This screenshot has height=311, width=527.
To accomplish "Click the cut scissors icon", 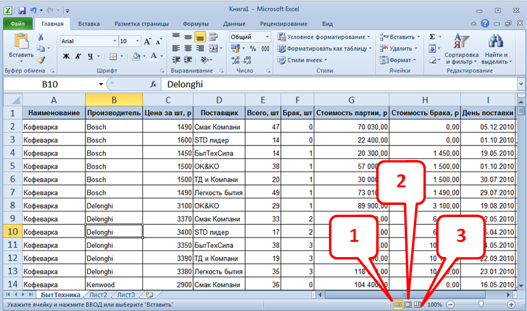I will (41, 38).
